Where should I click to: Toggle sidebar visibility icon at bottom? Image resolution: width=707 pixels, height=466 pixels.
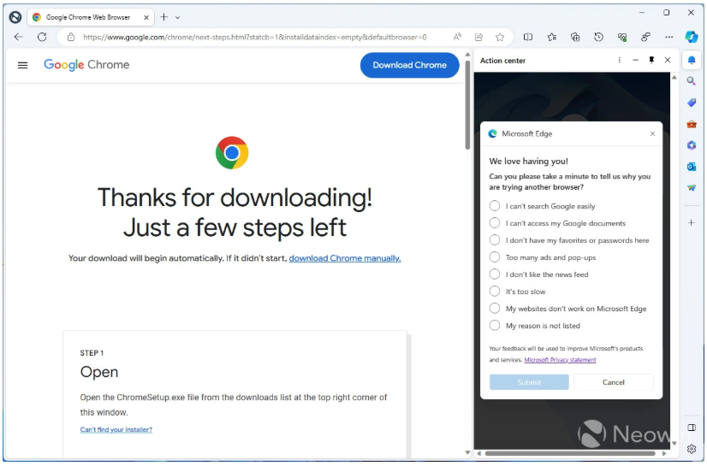[692, 428]
